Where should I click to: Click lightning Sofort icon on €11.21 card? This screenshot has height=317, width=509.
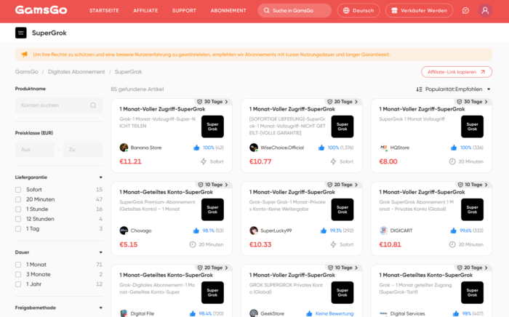click(x=203, y=161)
